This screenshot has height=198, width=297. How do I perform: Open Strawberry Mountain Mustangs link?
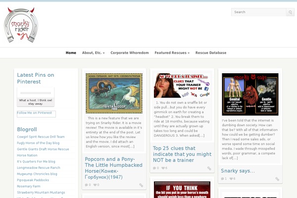(41, 193)
